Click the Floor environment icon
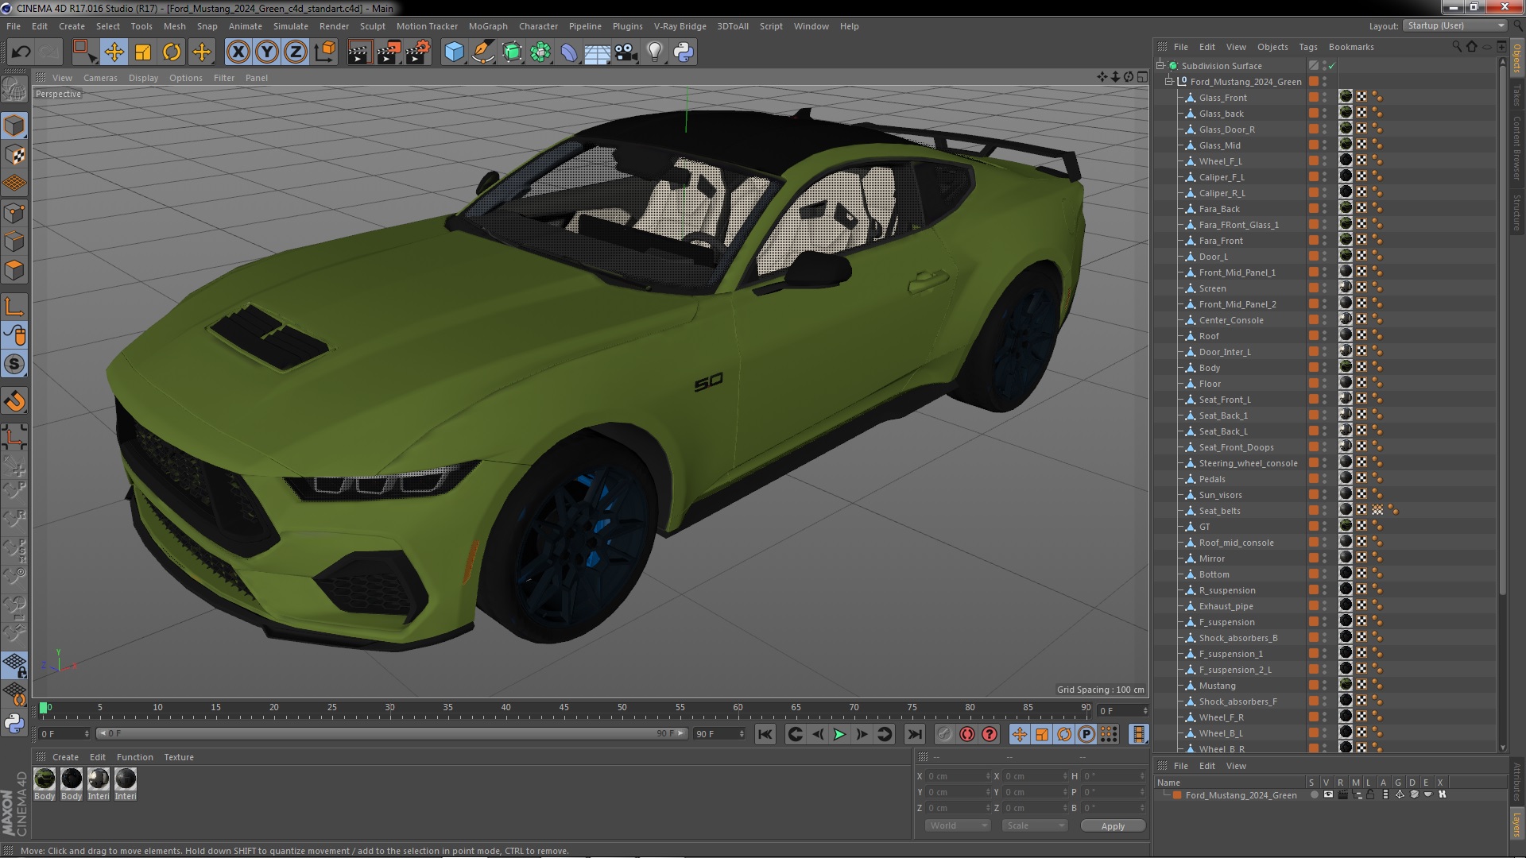The image size is (1526, 858). (597, 52)
